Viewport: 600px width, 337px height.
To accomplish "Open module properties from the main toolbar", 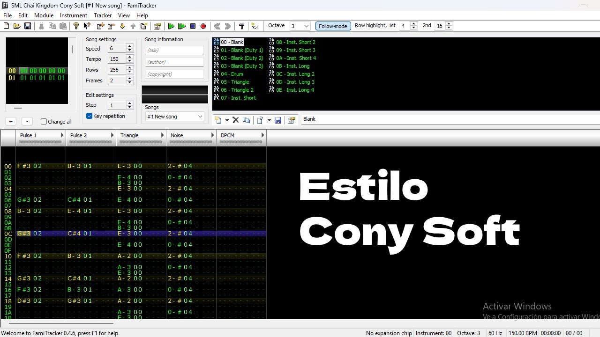I will (157, 26).
